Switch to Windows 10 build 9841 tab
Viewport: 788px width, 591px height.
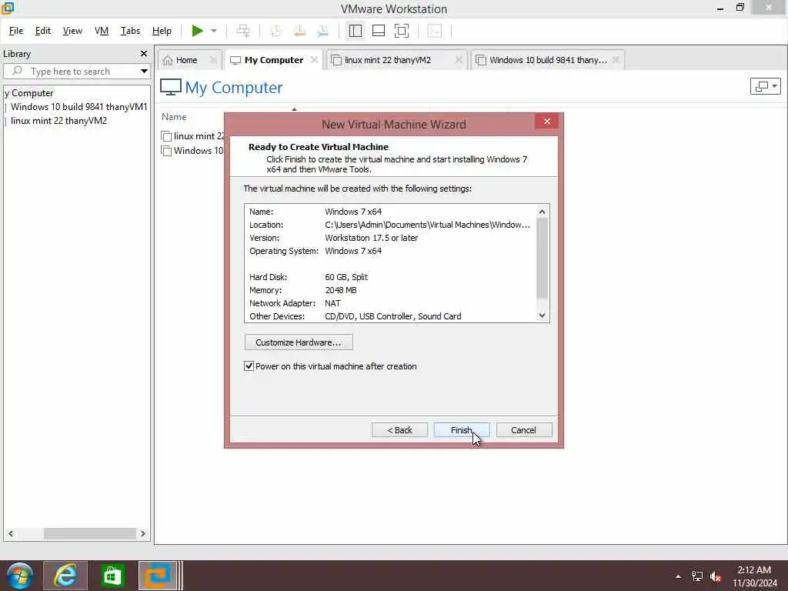click(x=548, y=60)
